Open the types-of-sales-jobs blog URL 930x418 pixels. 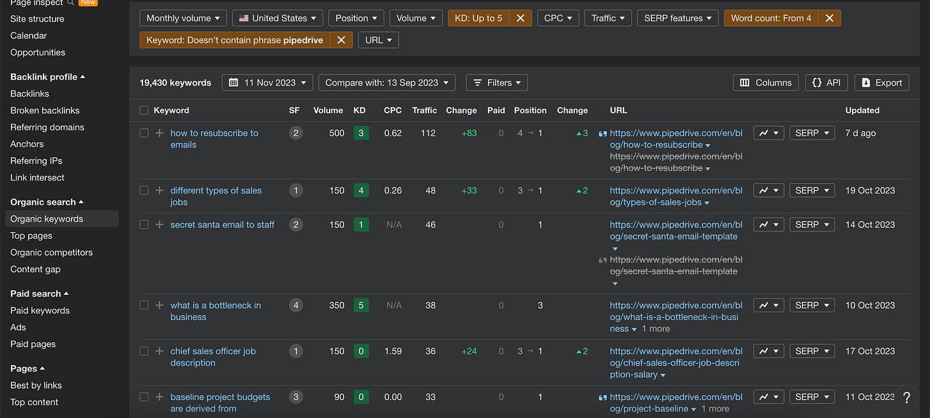pyautogui.click(x=676, y=197)
